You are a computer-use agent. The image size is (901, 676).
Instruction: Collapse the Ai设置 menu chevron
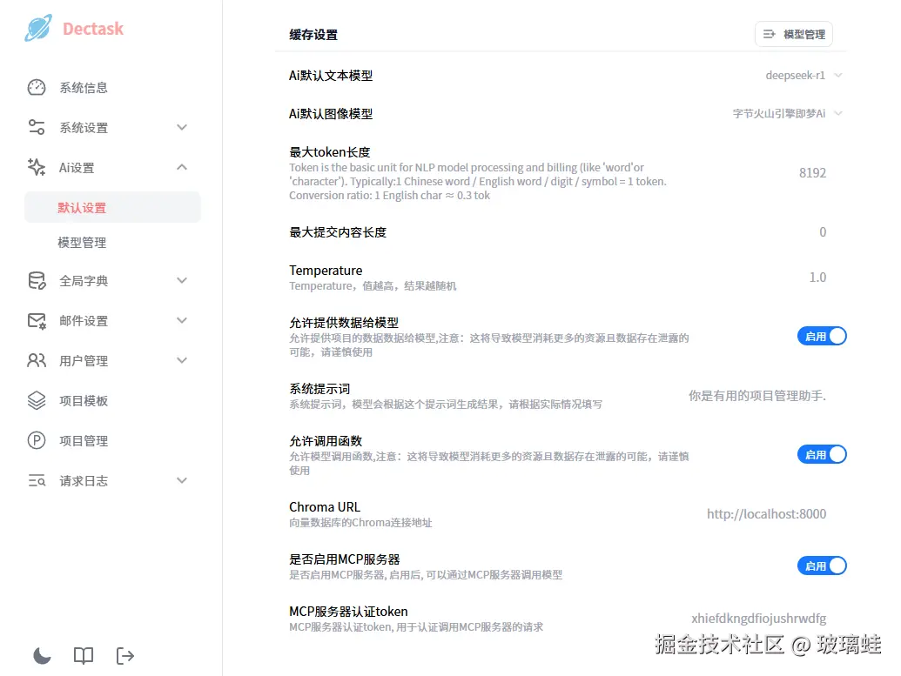[182, 167]
